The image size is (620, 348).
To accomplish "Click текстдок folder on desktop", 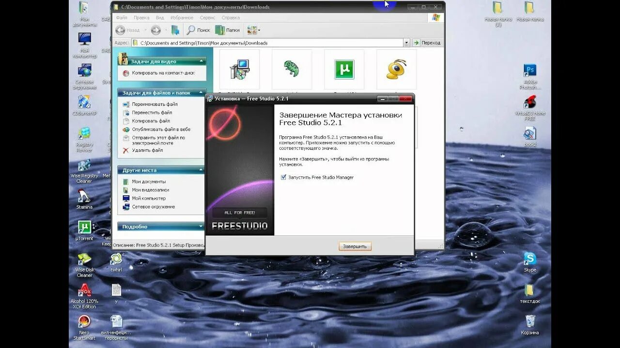I will click(x=530, y=293).
